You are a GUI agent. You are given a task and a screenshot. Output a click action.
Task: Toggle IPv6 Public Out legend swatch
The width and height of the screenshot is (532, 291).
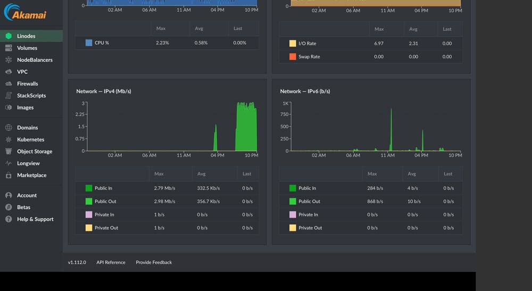click(x=293, y=201)
